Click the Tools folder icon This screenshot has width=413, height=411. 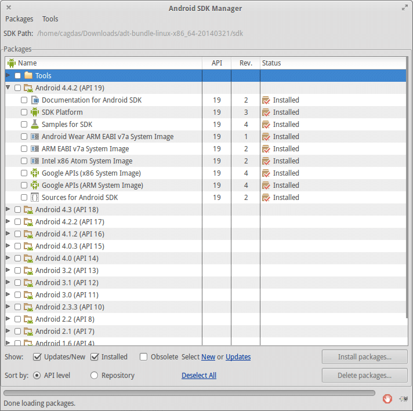(28, 75)
